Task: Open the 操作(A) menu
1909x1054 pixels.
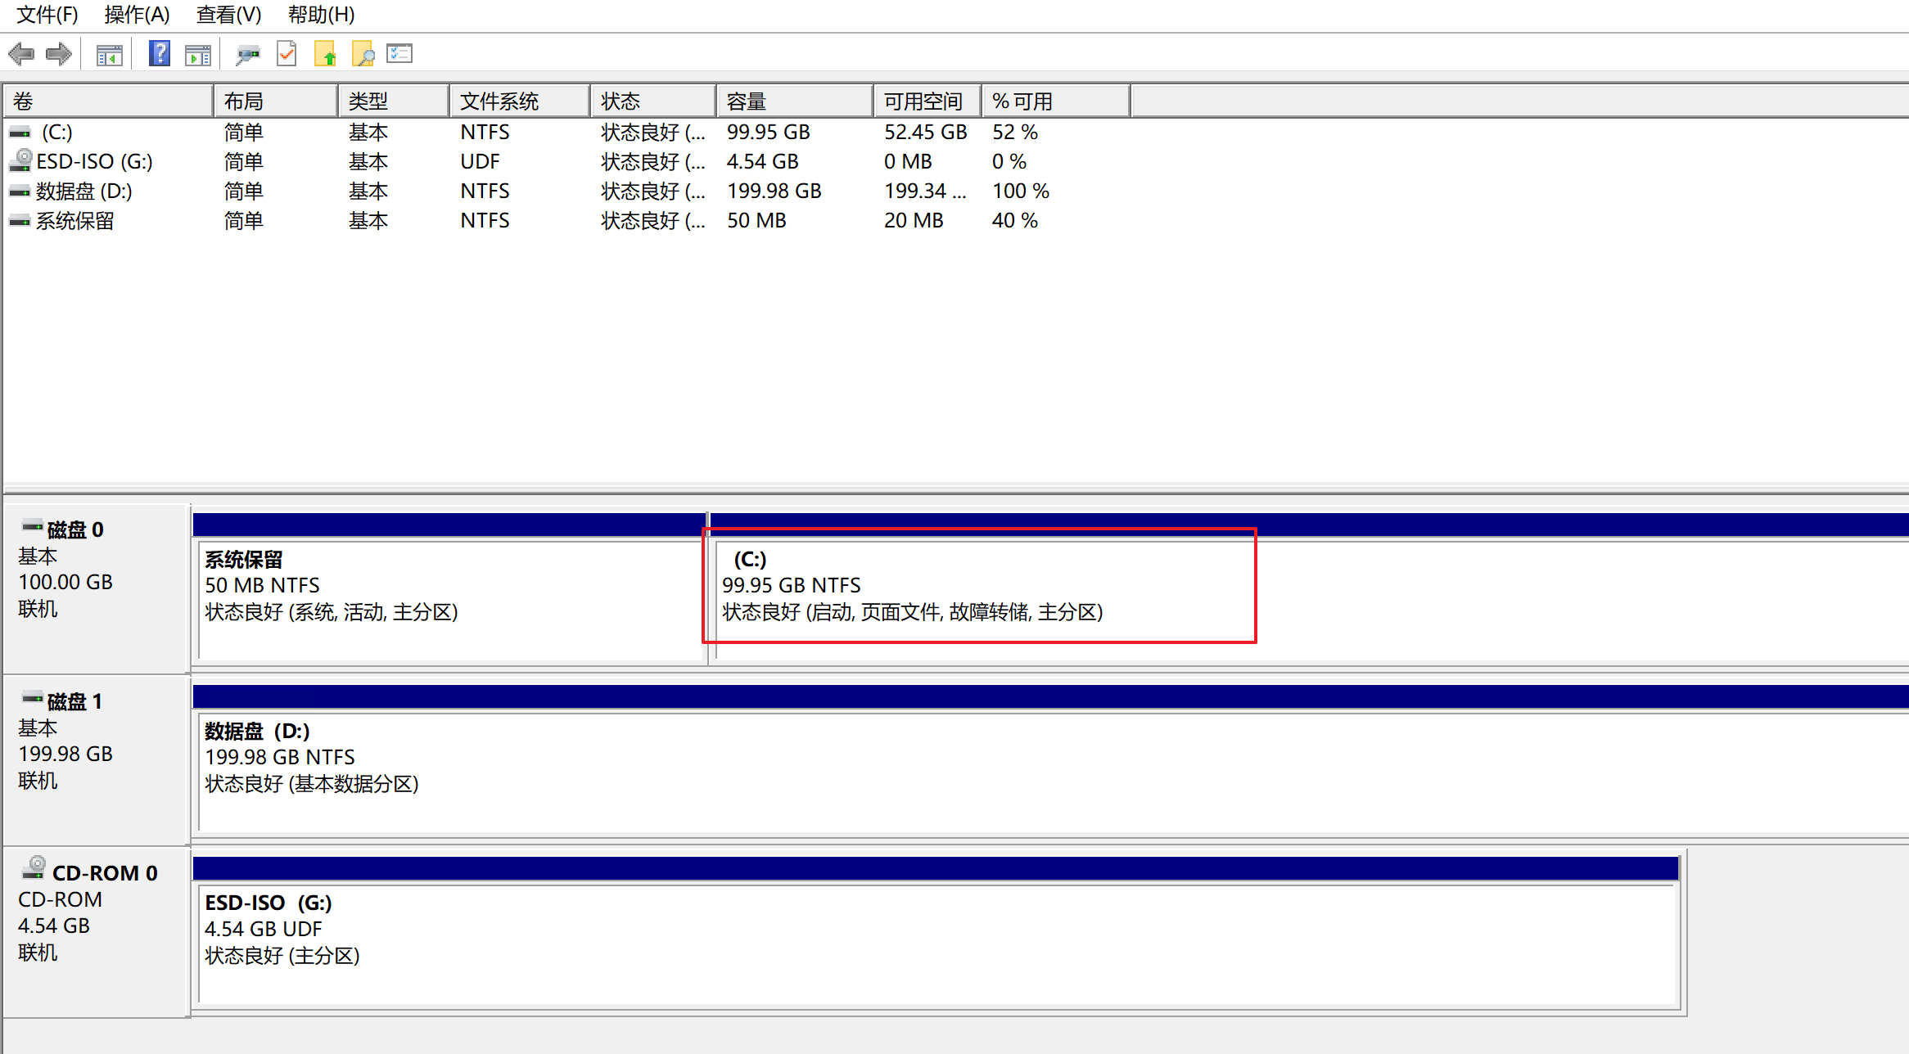Action: tap(137, 15)
